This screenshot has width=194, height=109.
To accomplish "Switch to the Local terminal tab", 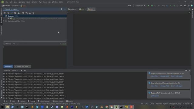I will (x=14, y=71).
